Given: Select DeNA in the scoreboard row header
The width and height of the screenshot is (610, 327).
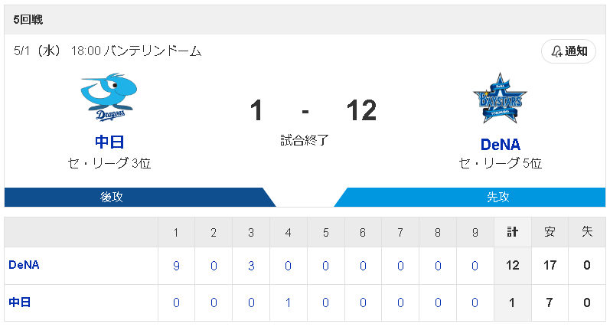Looking at the screenshot, I should 24,265.
